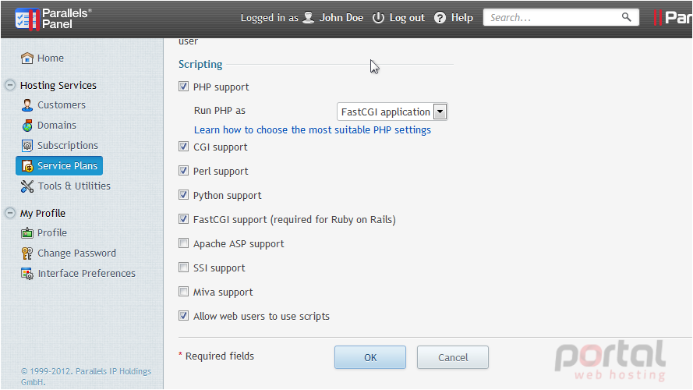
Task: Open the Run PHP as dropdown
Action: tap(392, 112)
